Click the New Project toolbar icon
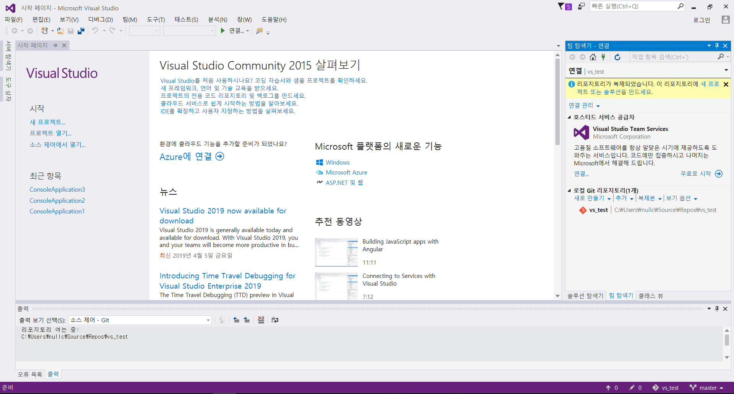 pos(45,31)
